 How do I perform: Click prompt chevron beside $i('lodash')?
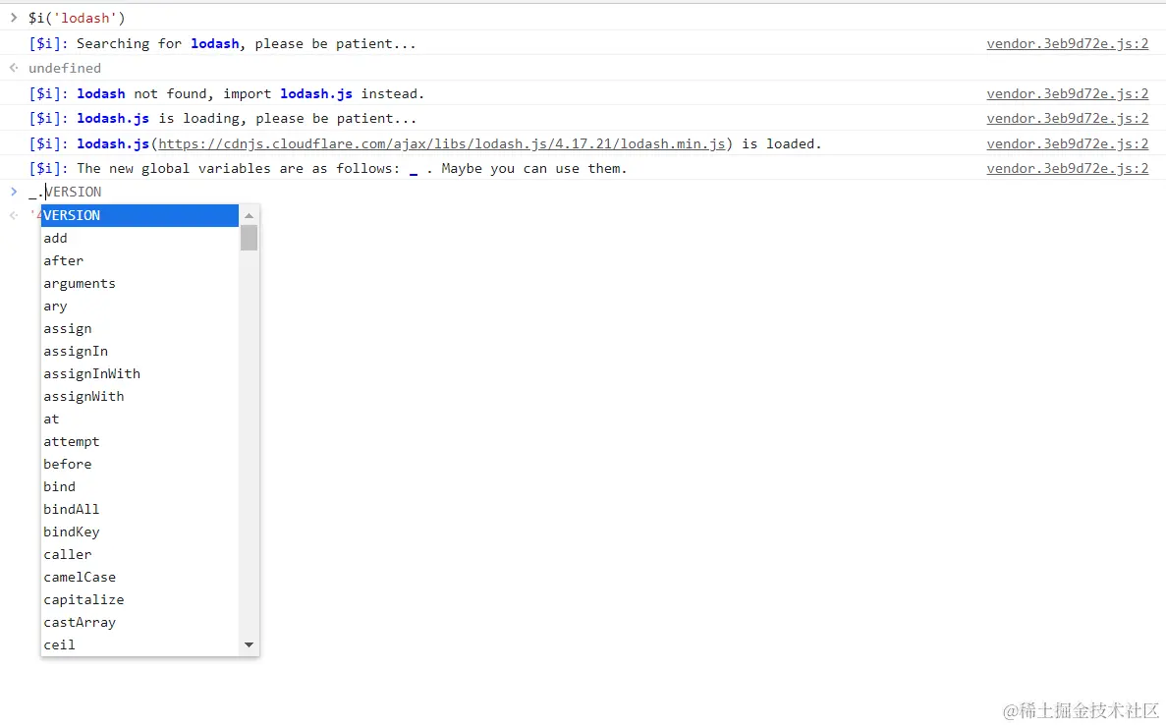pyautogui.click(x=14, y=18)
